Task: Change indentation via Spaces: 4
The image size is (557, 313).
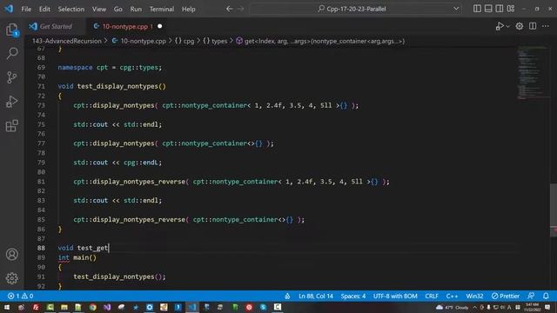Action: [x=353, y=296]
